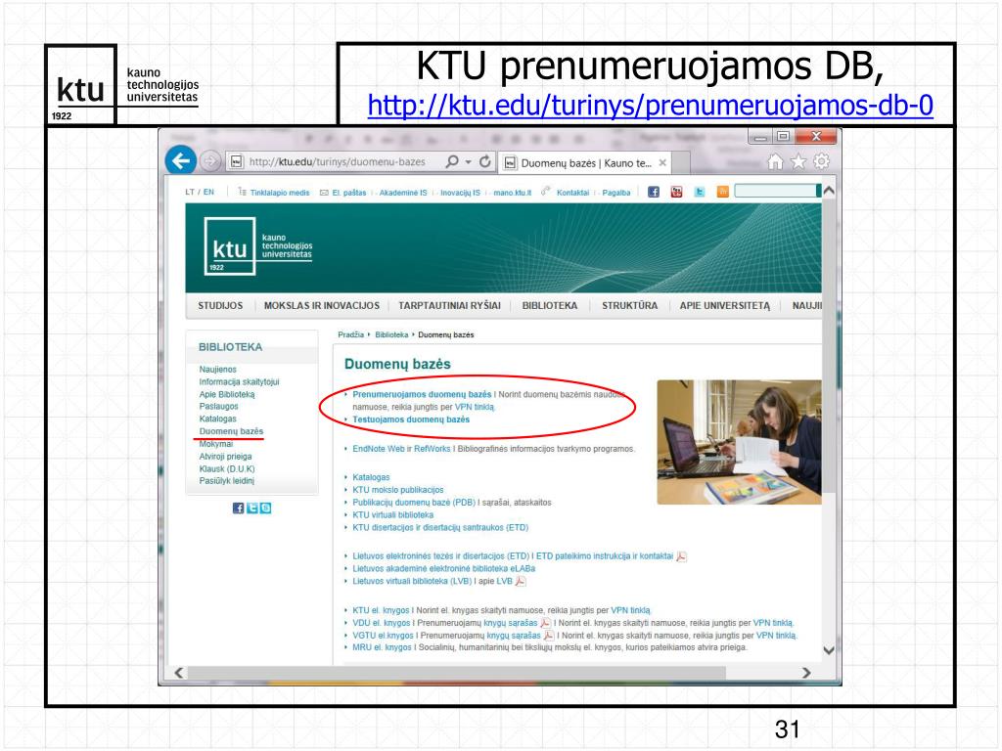Open mano.ktu.lt link
The height and width of the screenshot is (751, 1002).
coord(512,193)
